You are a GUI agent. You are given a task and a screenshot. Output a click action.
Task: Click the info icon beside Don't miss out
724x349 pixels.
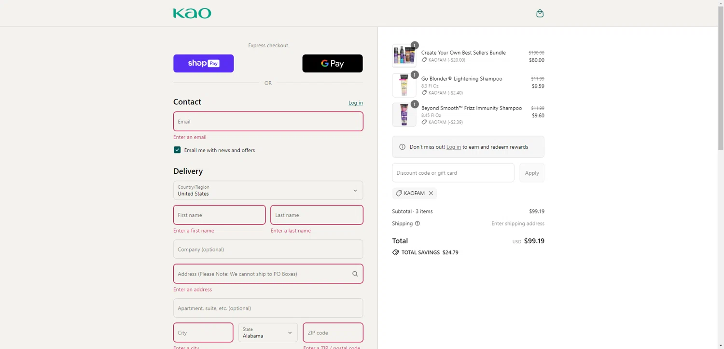[x=402, y=147]
